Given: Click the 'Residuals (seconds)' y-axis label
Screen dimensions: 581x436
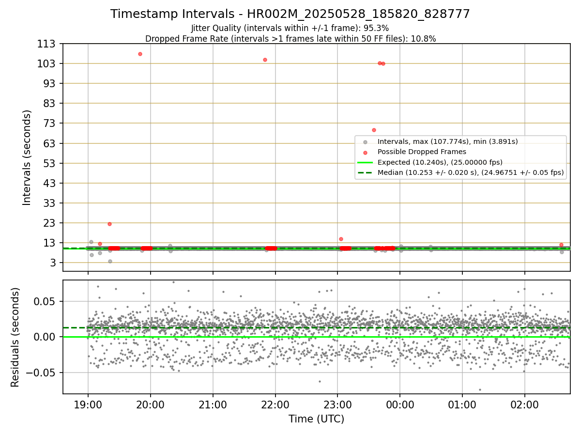Looking at the screenshot, I should (15, 337).
